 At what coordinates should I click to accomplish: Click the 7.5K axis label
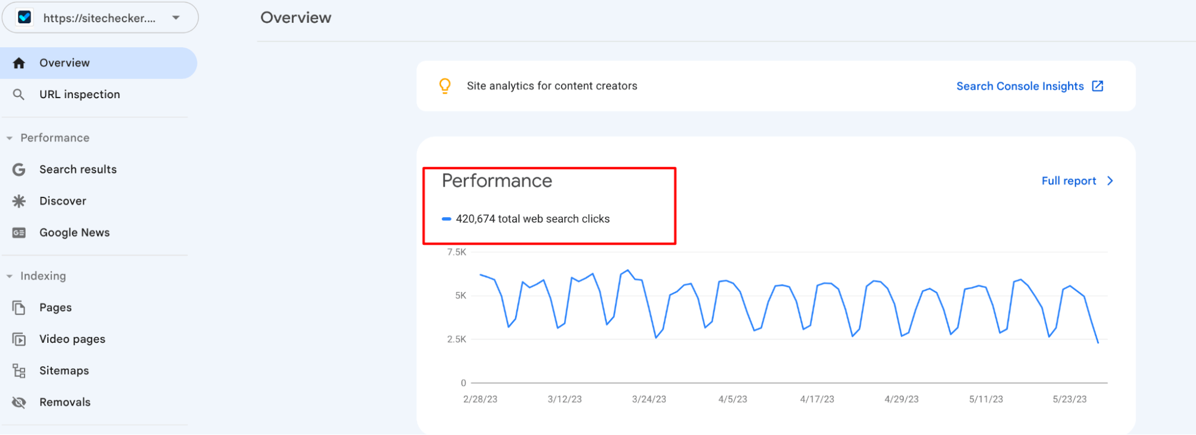457,252
